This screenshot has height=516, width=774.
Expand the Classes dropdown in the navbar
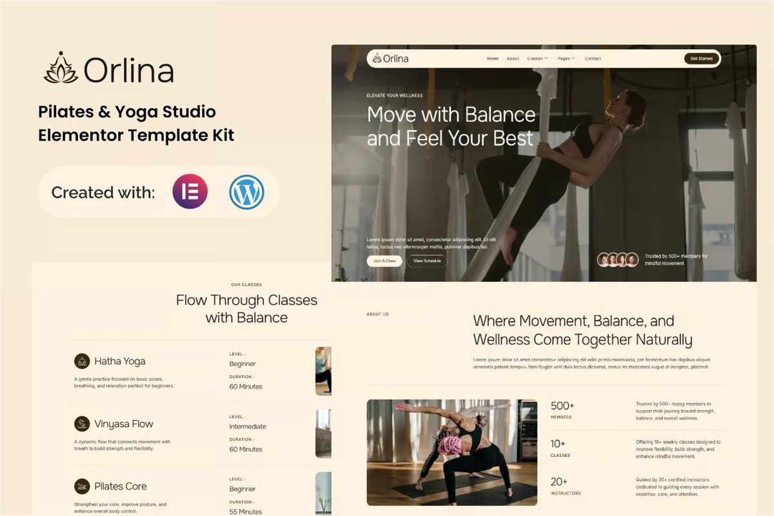(537, 59)
